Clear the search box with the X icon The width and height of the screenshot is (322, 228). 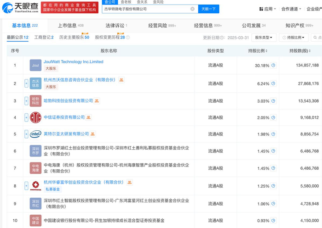tap(192, 9)
